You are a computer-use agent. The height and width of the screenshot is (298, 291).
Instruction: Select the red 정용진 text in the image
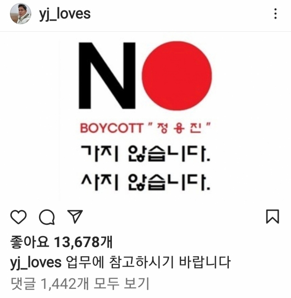[179, 128]
